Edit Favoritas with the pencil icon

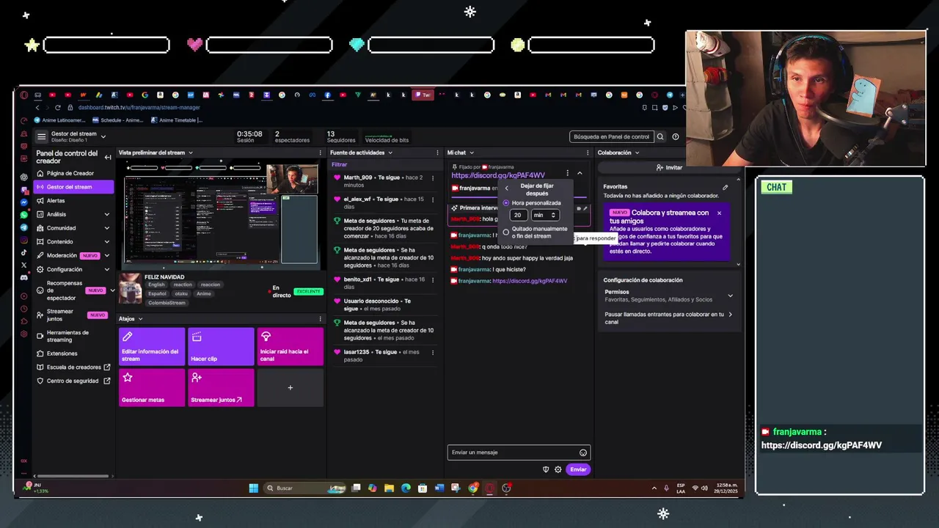[725, 187]
